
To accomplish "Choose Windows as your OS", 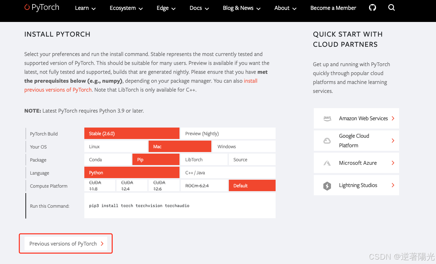I will click(244, 147).
